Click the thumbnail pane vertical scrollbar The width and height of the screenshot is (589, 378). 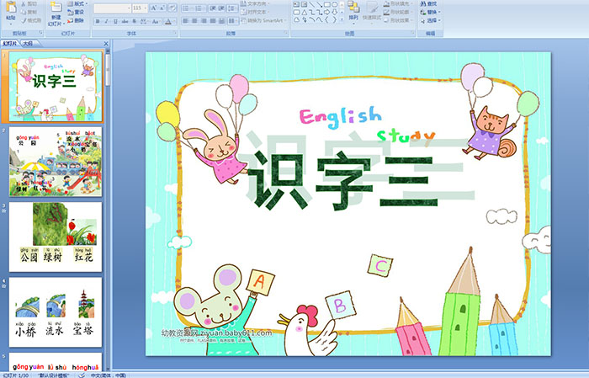pos(108,209)
